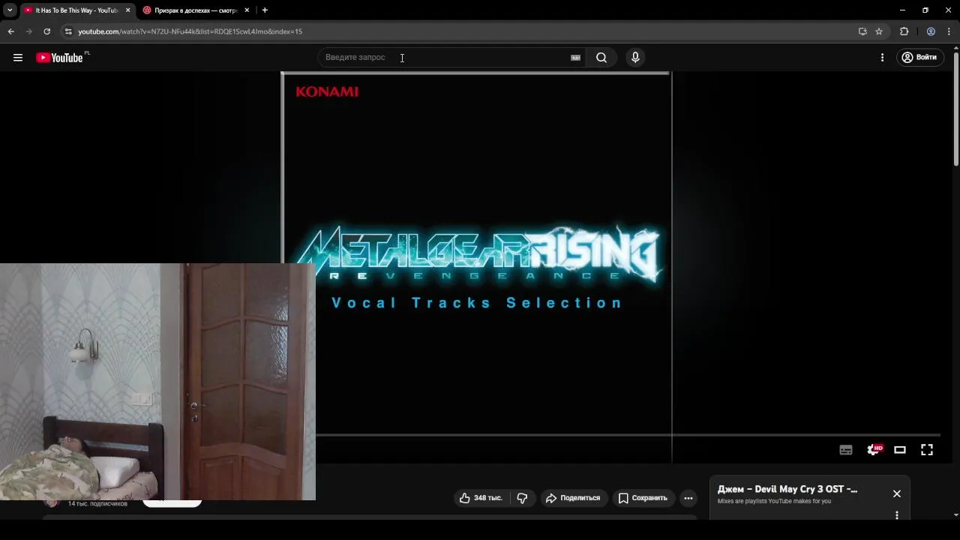Open YouTube settings three-dot menu

(882, 58)
